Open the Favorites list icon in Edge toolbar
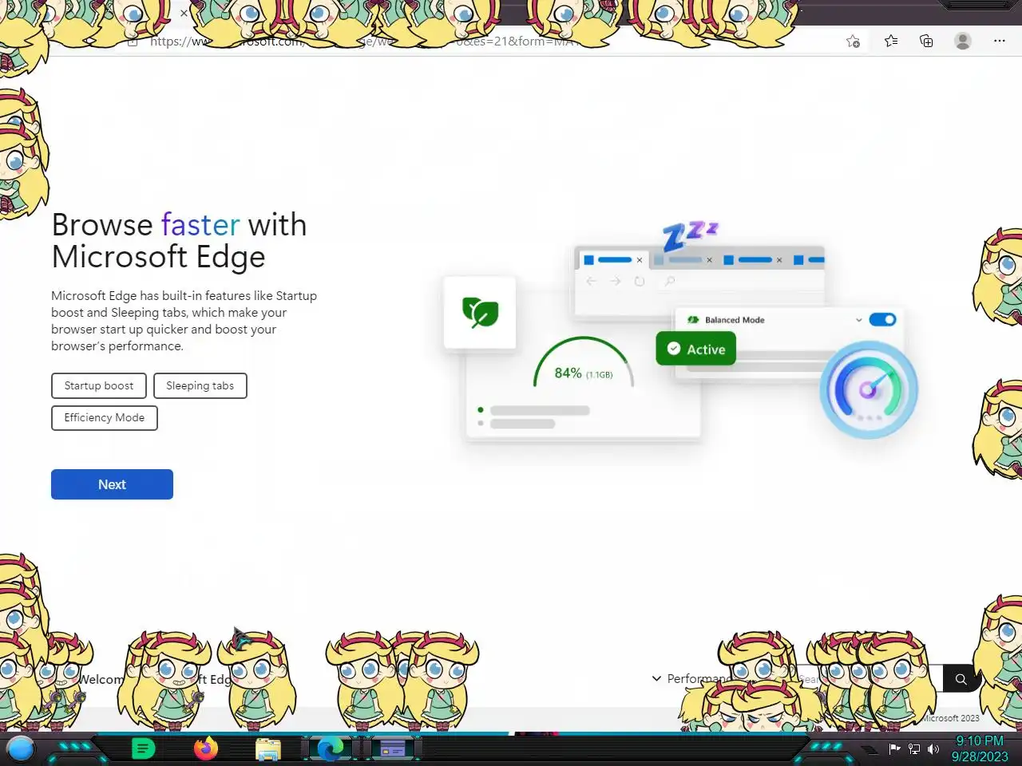Image resolution: width=1022 pixels, height=766 pixels. coord(891,41)
